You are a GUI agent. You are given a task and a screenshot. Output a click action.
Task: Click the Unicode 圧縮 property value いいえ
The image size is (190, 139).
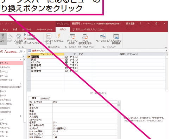pyautogui.click(x=85, y=131)
